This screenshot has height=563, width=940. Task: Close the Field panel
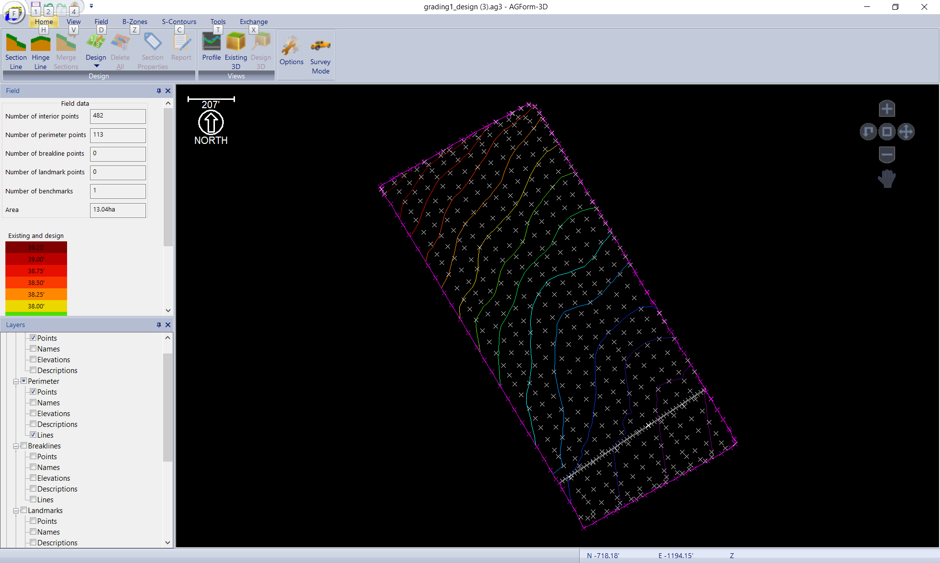coord(168,91)
